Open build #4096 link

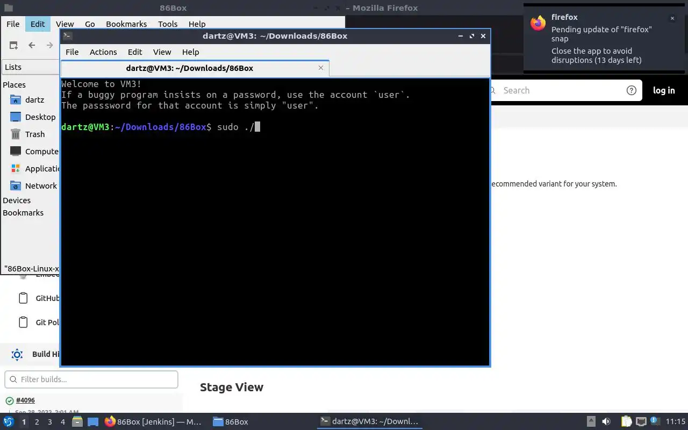pyautogui.click(x=25, y=400)
